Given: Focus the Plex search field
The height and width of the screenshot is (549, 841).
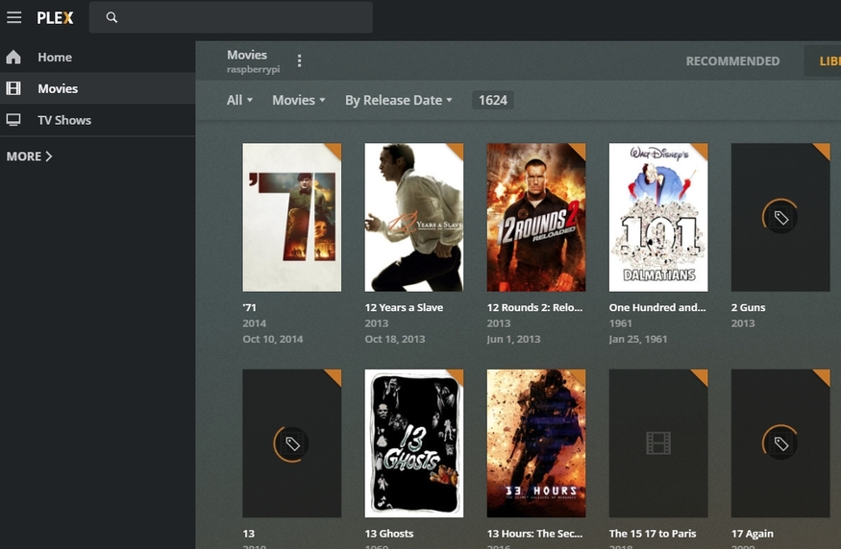Looking at the screenshot, I should (231, 17).
